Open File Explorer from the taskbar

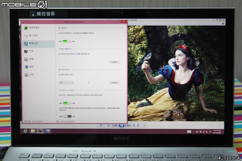pos(33,131)
